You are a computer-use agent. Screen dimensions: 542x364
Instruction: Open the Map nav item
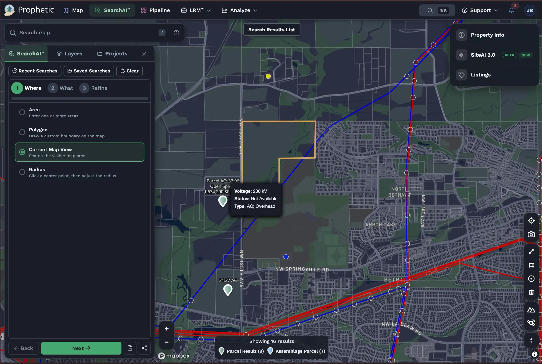[73, 10]
